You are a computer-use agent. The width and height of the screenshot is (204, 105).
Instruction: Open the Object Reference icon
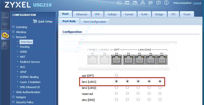135,3
